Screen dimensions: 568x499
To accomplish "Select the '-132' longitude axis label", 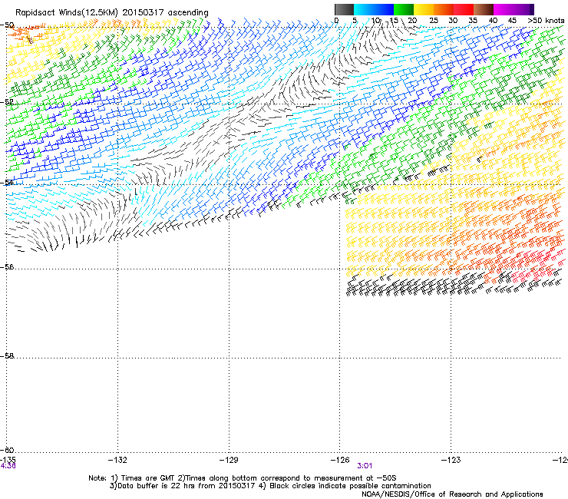I will [x=117, y=460].
